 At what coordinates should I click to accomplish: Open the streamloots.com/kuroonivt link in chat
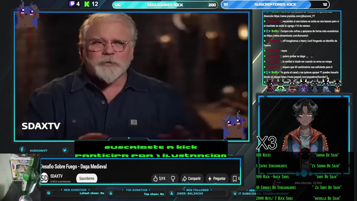287,36
